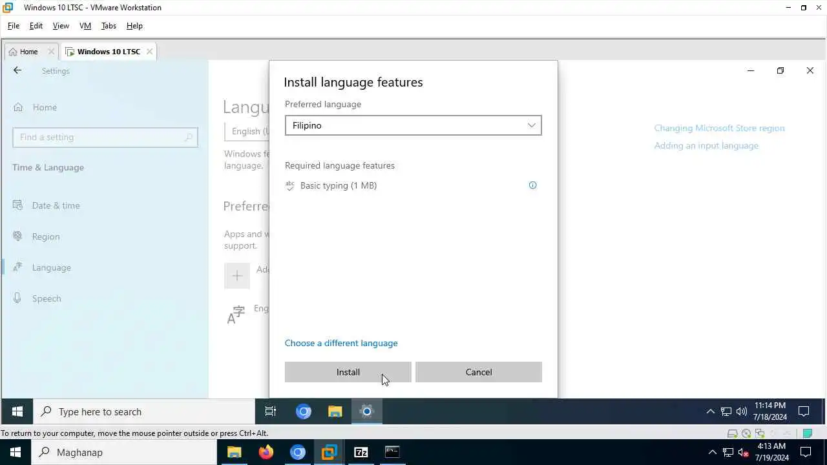Open 'Adding an input language' help link
The image size is (827, 465).
pyautogui.click(x=706, y=145)
